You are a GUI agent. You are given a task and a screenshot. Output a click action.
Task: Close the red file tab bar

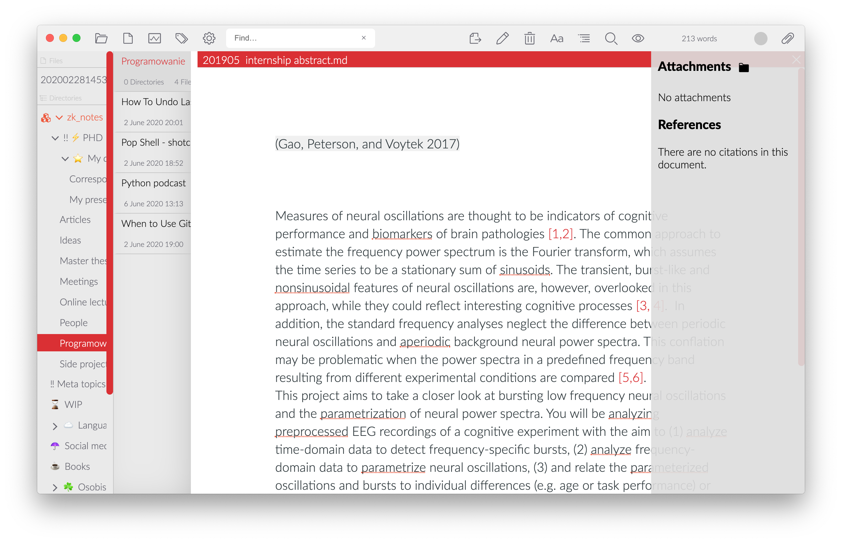[x=796, y=60]
